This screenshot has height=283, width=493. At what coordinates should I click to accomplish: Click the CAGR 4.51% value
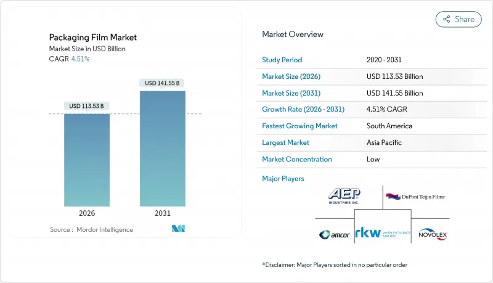point(79,59)
